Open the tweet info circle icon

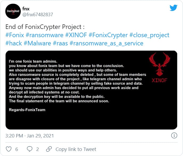click(174, 136)
